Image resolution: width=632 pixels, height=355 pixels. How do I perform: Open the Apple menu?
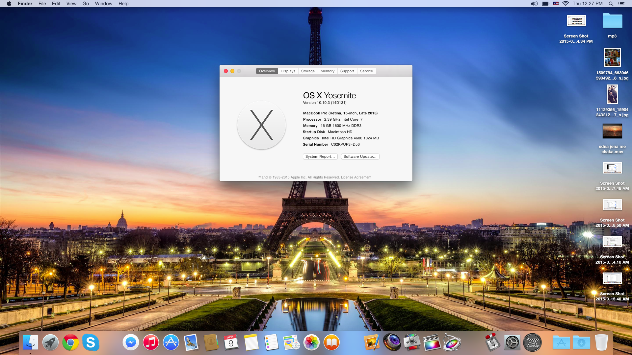tap(9, 4)
